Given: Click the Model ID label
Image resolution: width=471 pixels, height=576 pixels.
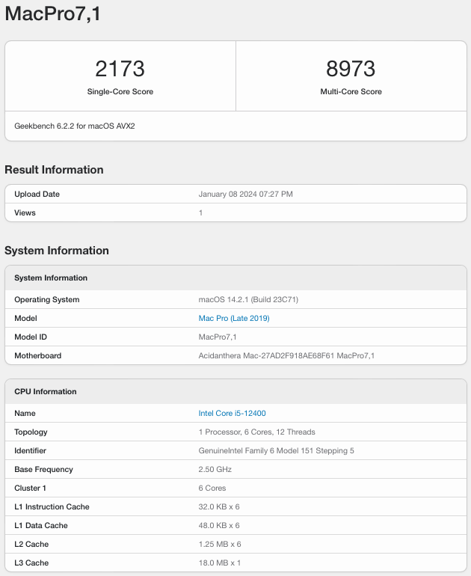Looking at the screenshot, I should pyautogui.click(x=31, y=337).
